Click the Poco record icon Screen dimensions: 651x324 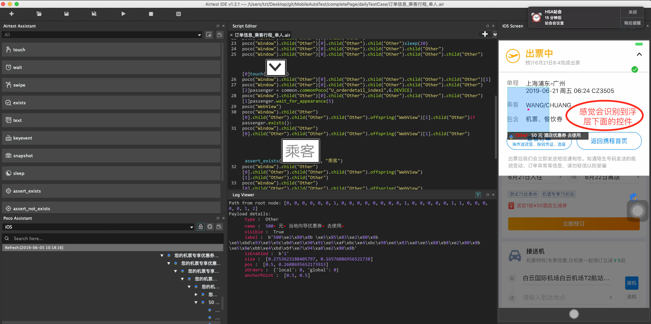coord(219,227)
